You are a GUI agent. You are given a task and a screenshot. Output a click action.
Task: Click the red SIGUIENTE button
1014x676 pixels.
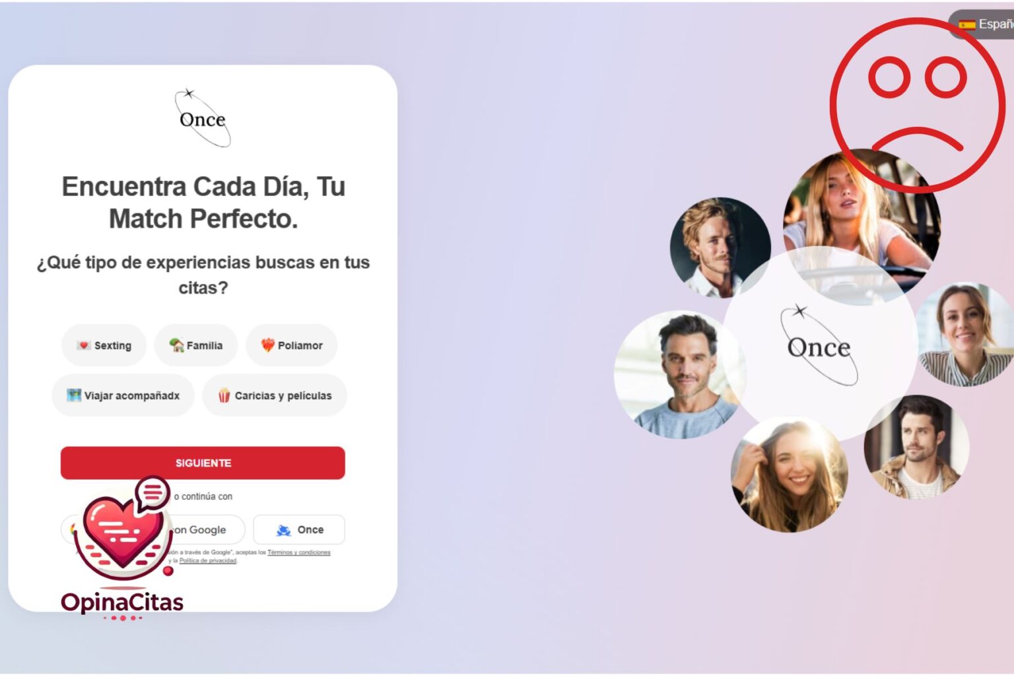[x=203, y=463]
